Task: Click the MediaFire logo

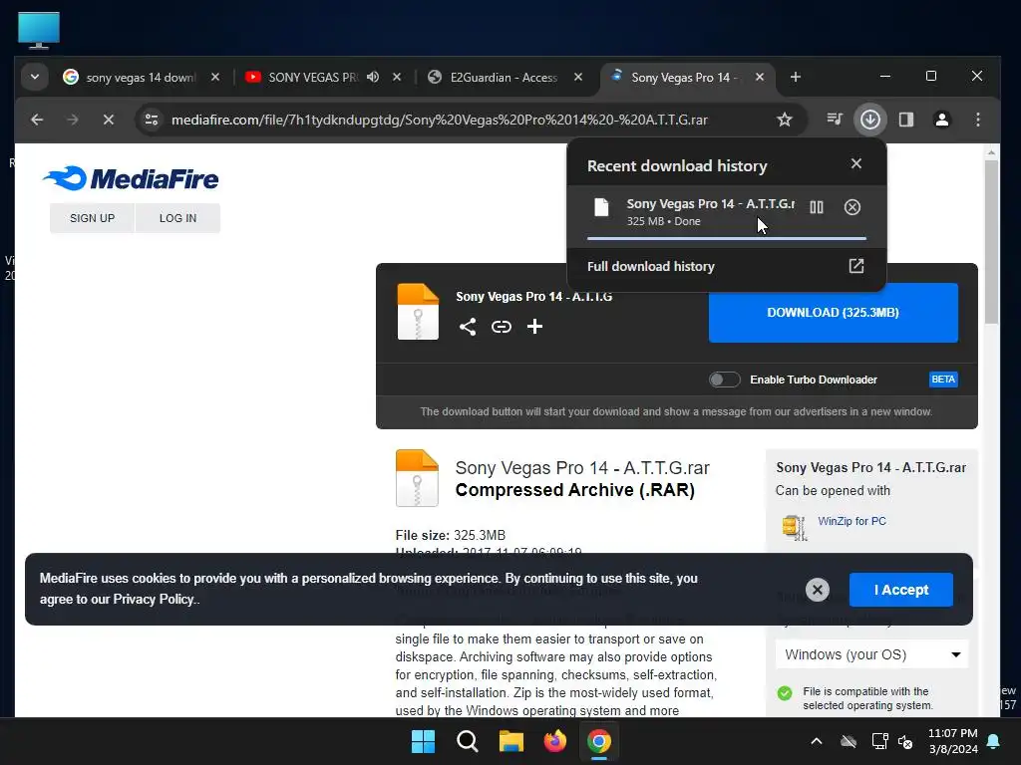Action: coord(131,178)
